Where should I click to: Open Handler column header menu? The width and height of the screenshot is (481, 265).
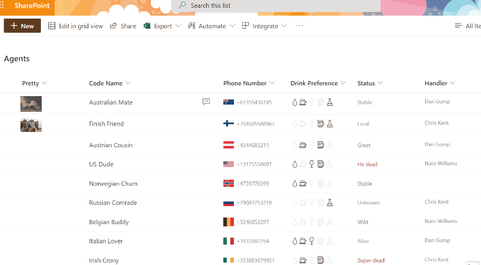440,83
